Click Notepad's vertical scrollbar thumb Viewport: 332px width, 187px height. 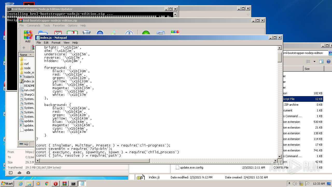[x=279, y=57]
